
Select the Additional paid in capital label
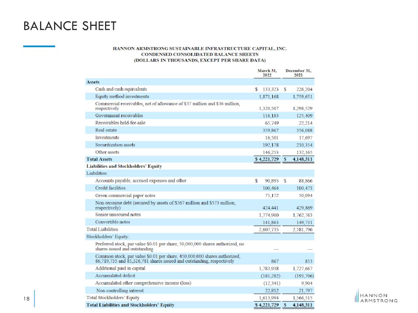coord(120,268)
